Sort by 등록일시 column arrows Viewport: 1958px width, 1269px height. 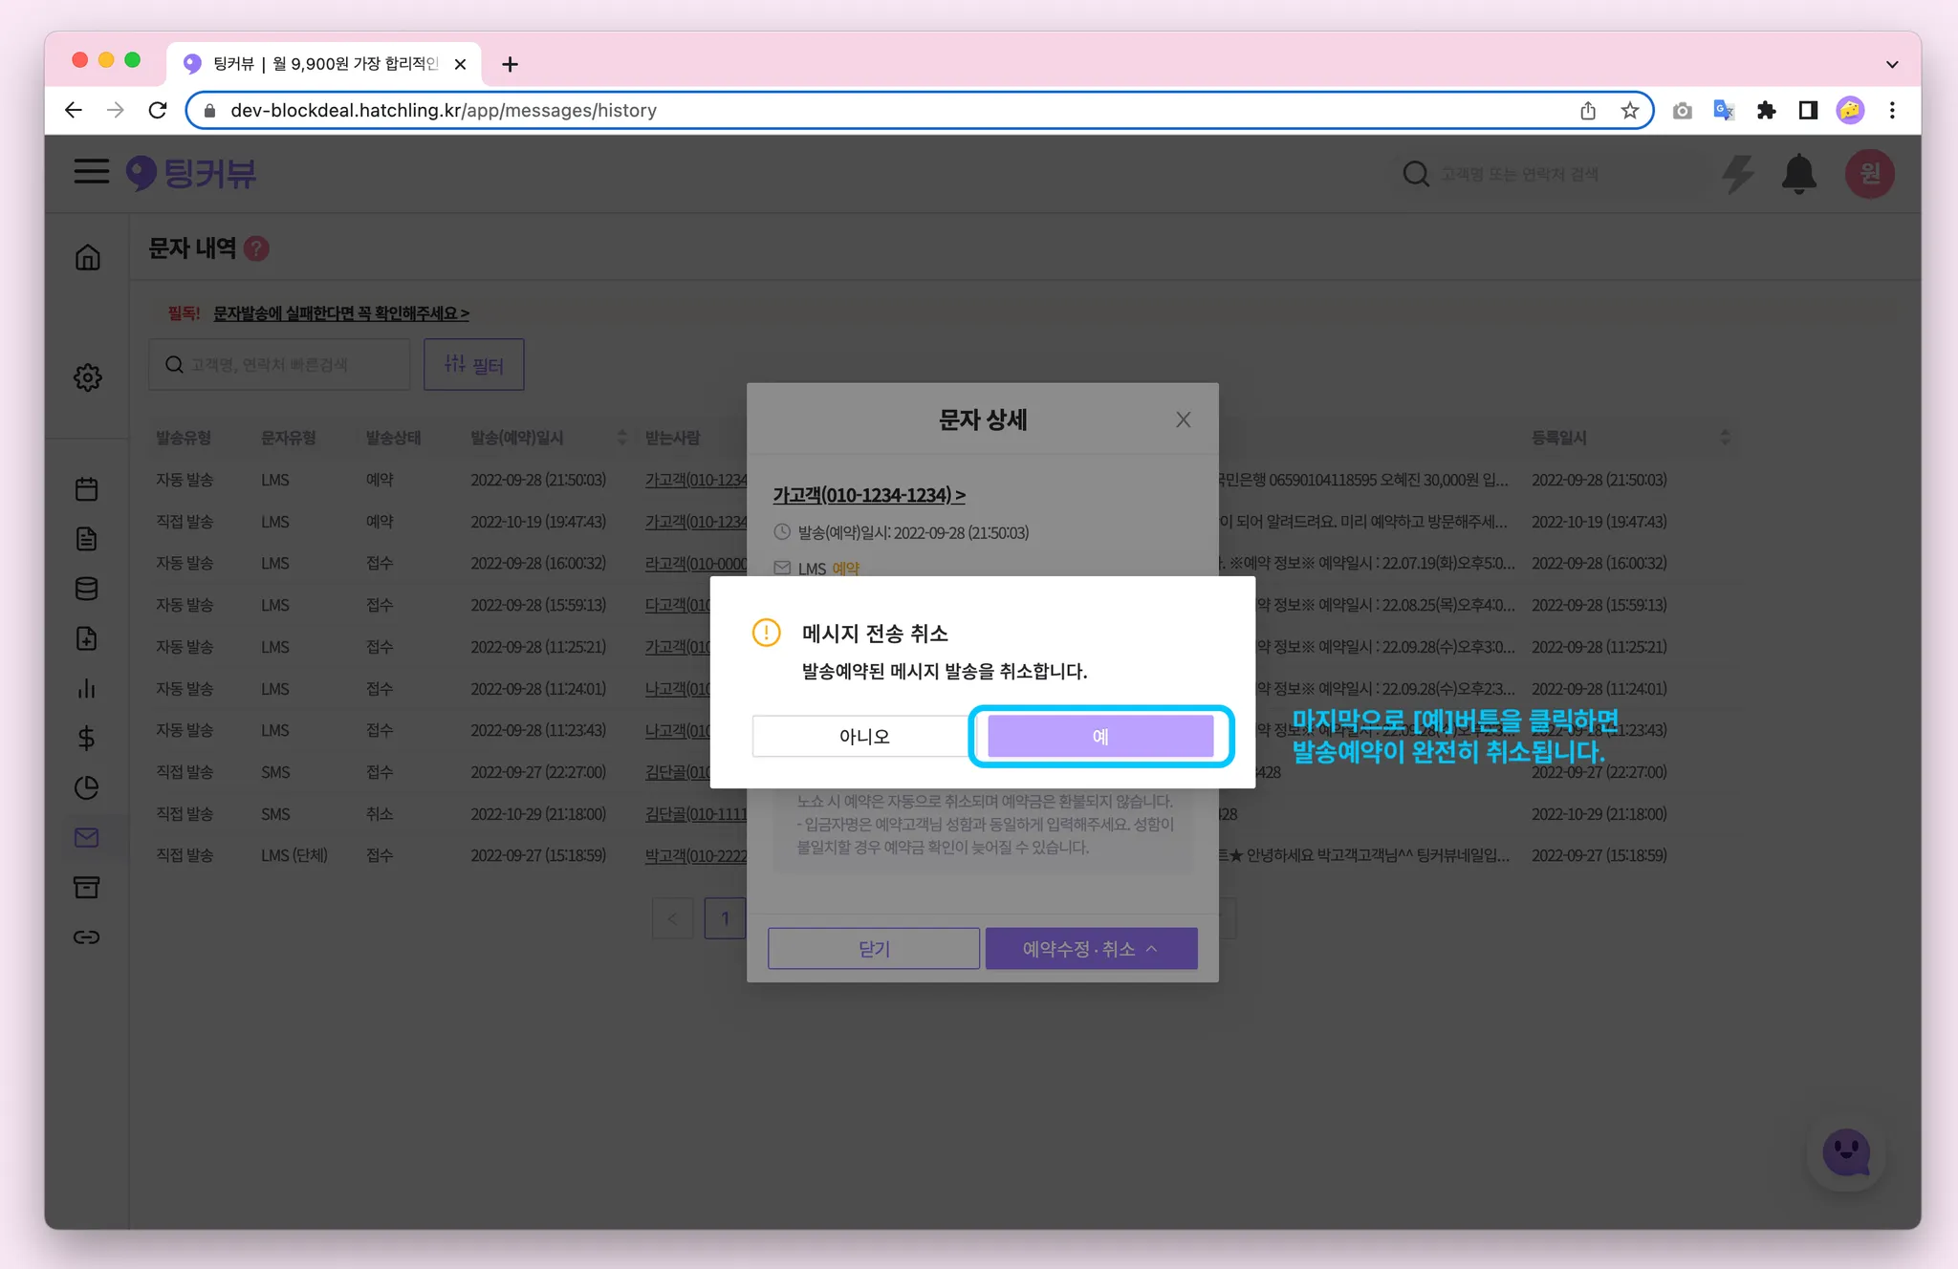click(x=1725, y=438)
